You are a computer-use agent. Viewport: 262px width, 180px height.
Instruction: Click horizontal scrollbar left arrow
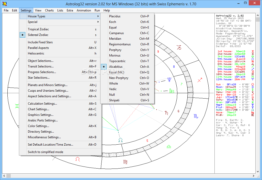coord(4,176)
